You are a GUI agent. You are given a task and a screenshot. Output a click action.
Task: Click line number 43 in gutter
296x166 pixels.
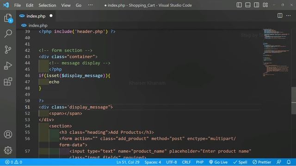click(x=27, y=57)
